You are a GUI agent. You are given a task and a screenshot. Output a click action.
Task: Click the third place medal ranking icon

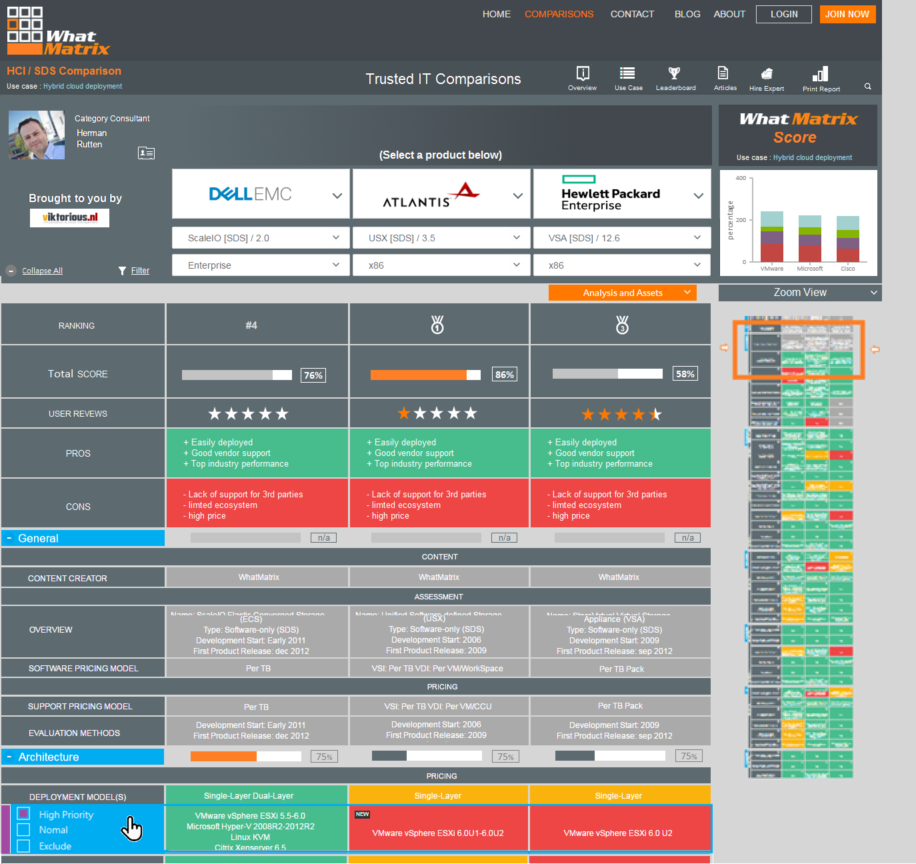pos(622,325)
